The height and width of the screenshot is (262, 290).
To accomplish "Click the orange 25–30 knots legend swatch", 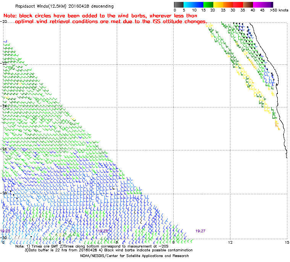I will pos(228,5).
